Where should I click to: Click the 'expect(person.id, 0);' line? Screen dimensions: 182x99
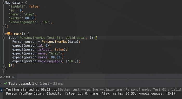pyautogui.click(x=31, y=46)
